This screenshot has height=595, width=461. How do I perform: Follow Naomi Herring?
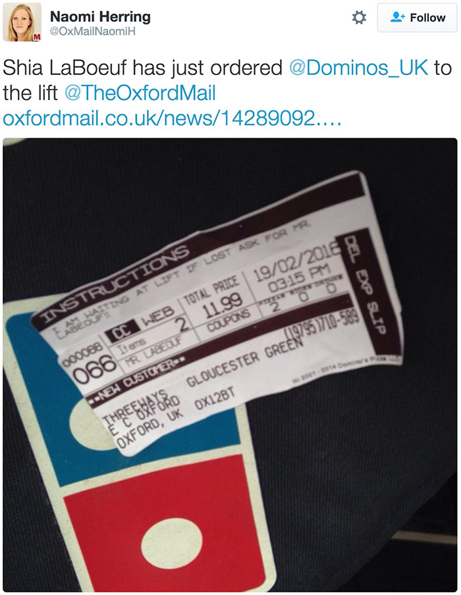(x=417, y=18)
